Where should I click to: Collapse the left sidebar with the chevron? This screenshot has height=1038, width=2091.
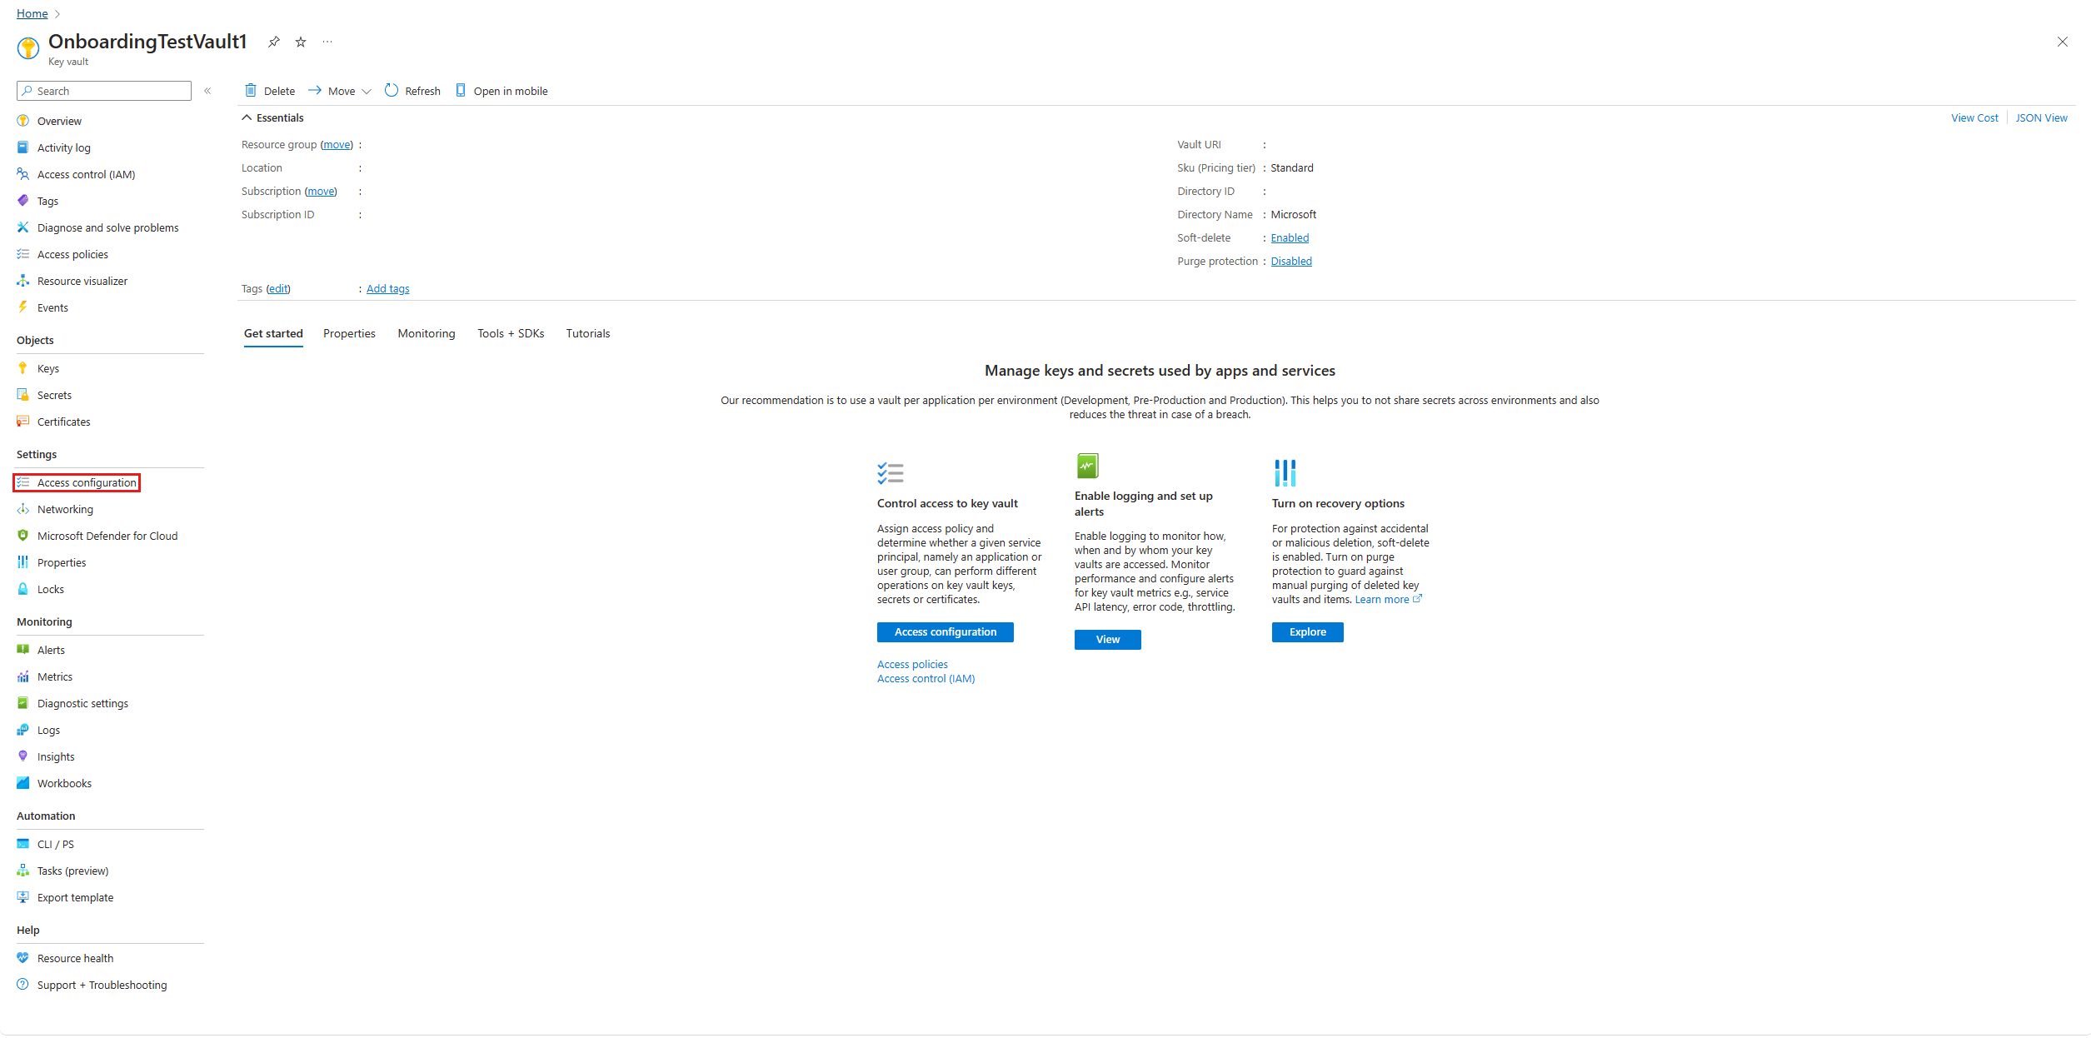coord(207,91)
